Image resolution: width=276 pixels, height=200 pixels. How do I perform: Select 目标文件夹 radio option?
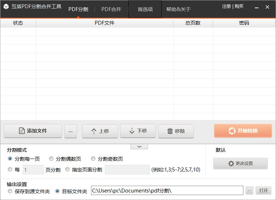pyautogui.click(x=57, y=191)
